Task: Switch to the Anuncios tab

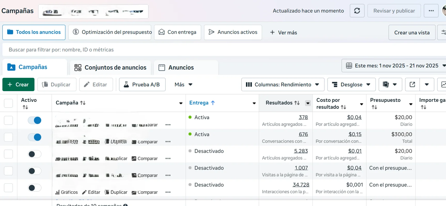Action: click(186, 67)
